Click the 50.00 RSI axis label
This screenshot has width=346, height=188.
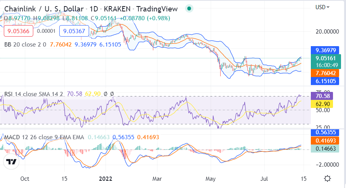[323, 110]
